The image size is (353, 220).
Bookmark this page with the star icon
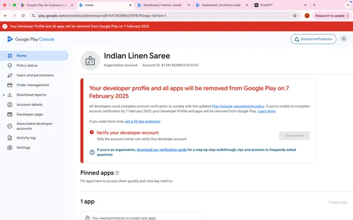[x=295, y=16]
